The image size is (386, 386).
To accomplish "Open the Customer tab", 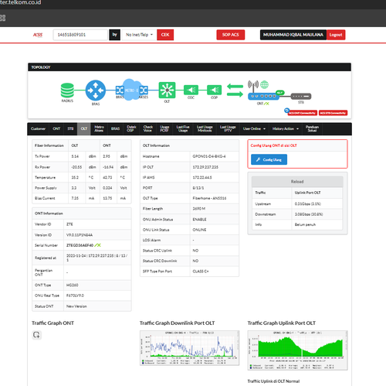I will pyautogui.click(x=38, y=128).
